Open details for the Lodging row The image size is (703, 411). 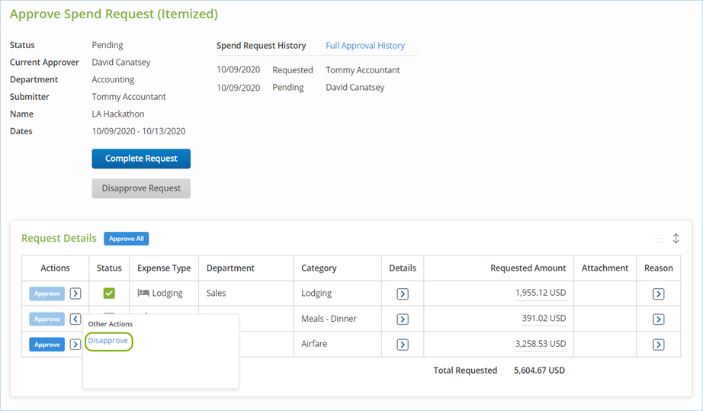point(403,294)
